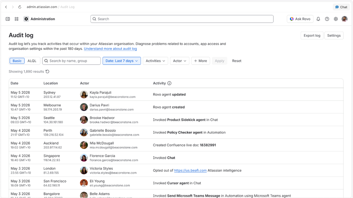Click the London location cell
353x198 pixels.
tap(51, 170)
